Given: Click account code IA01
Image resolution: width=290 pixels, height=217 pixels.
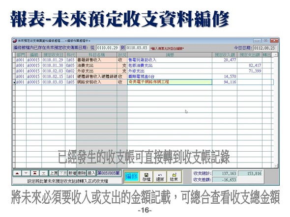Looking at the screenshot, I should 70,77.
